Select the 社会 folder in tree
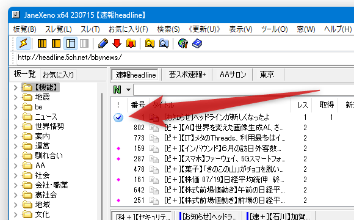The image size is (354, 220). pyautogui.click(x=42, y=175)
